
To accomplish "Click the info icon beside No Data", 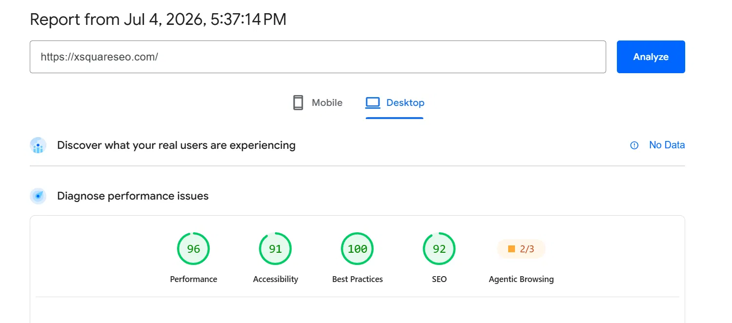I will (634, 145).
